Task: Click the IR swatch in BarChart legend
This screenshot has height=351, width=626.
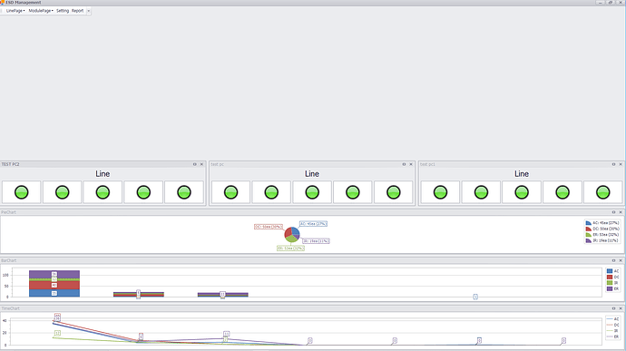Action: coord(610,283)
